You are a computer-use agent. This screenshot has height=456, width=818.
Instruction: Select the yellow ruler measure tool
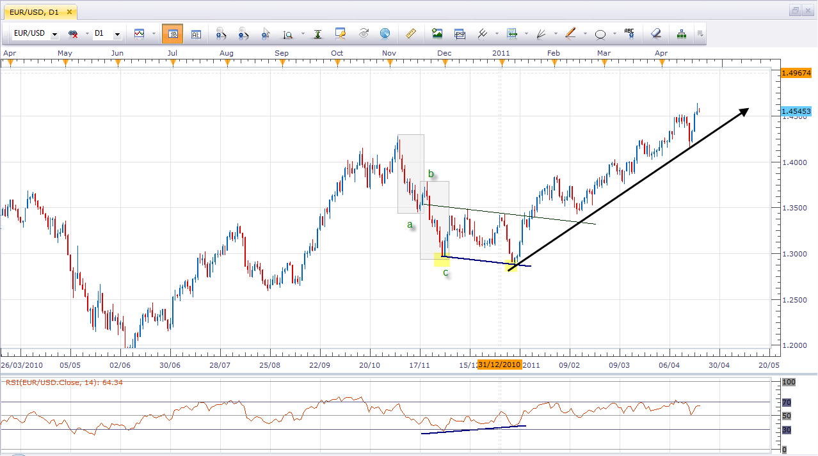pyautogui.click(x=411, y=34)
